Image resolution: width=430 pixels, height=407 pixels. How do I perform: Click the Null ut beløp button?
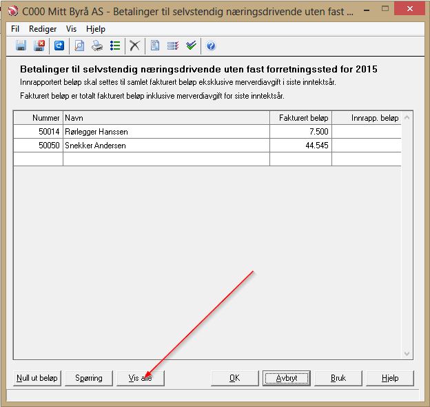pos(37,378)
